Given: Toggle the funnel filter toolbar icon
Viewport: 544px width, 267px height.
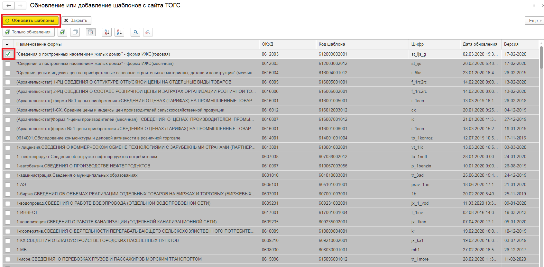Looking at the screenshot, I should pyautogui.click(x=91, y=32).
